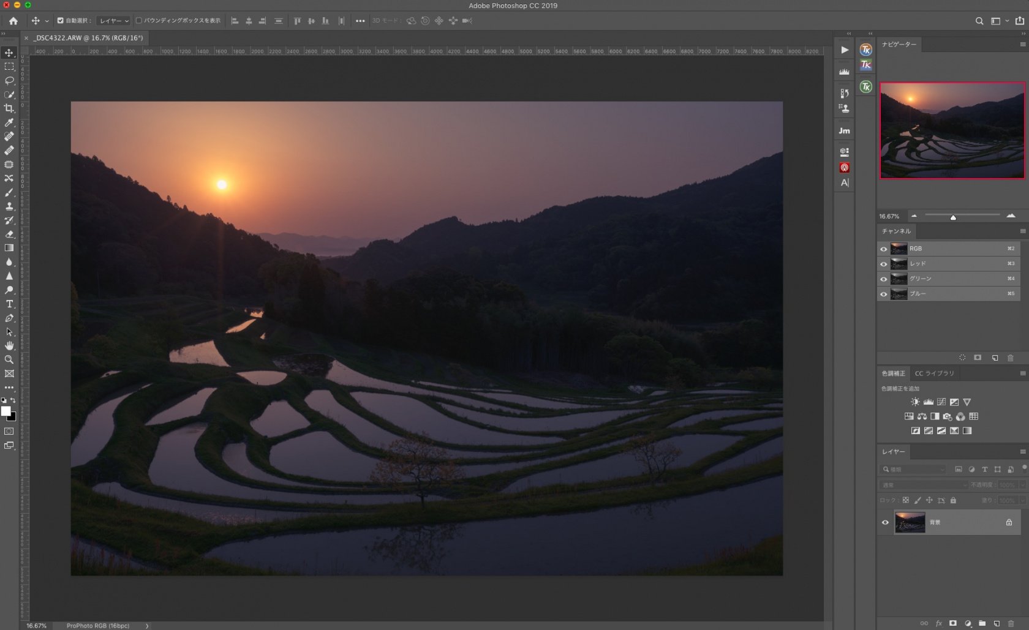Screen dimensions: 1029x630
Task: Open the Actions panel play icon
Action: 845,50
